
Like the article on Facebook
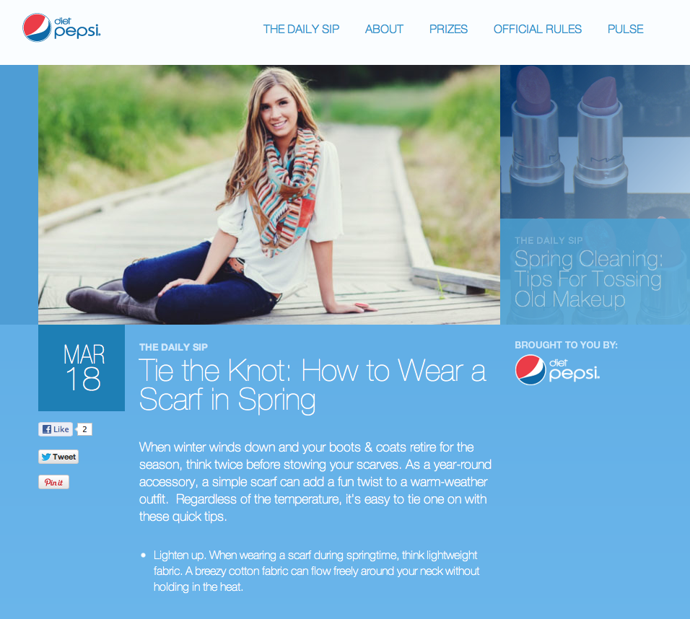click(x=56, y=429)
